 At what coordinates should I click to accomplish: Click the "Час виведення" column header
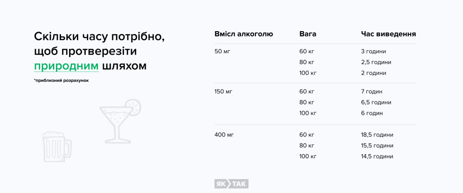point(388,34)
